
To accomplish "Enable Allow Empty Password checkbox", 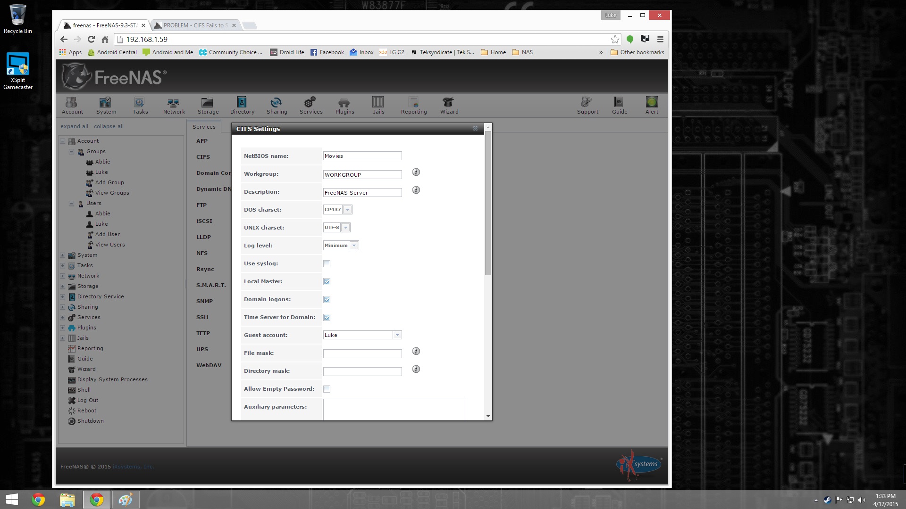I will click(x=327, y=389).
